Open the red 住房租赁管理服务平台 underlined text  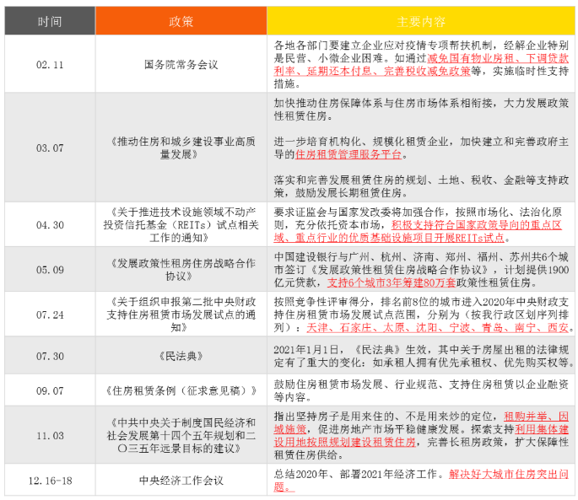pyautogui.click(x=349, y=155)
